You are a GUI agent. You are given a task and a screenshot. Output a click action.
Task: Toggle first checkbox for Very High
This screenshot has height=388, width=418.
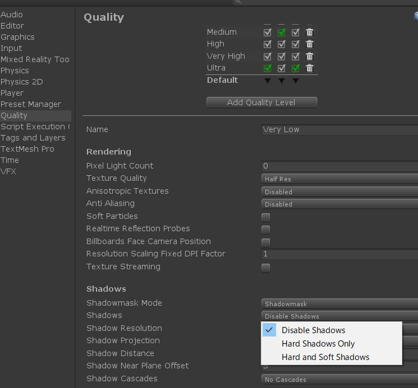point(268,57)
